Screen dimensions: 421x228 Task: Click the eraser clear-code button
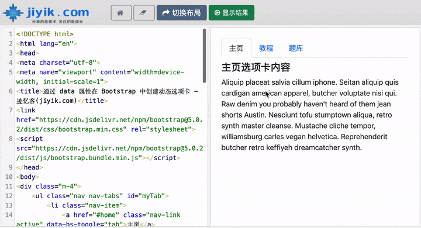pyautogui.click(x=144, y=13)
